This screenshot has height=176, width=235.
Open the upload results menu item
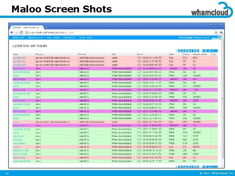pos(86,37)
